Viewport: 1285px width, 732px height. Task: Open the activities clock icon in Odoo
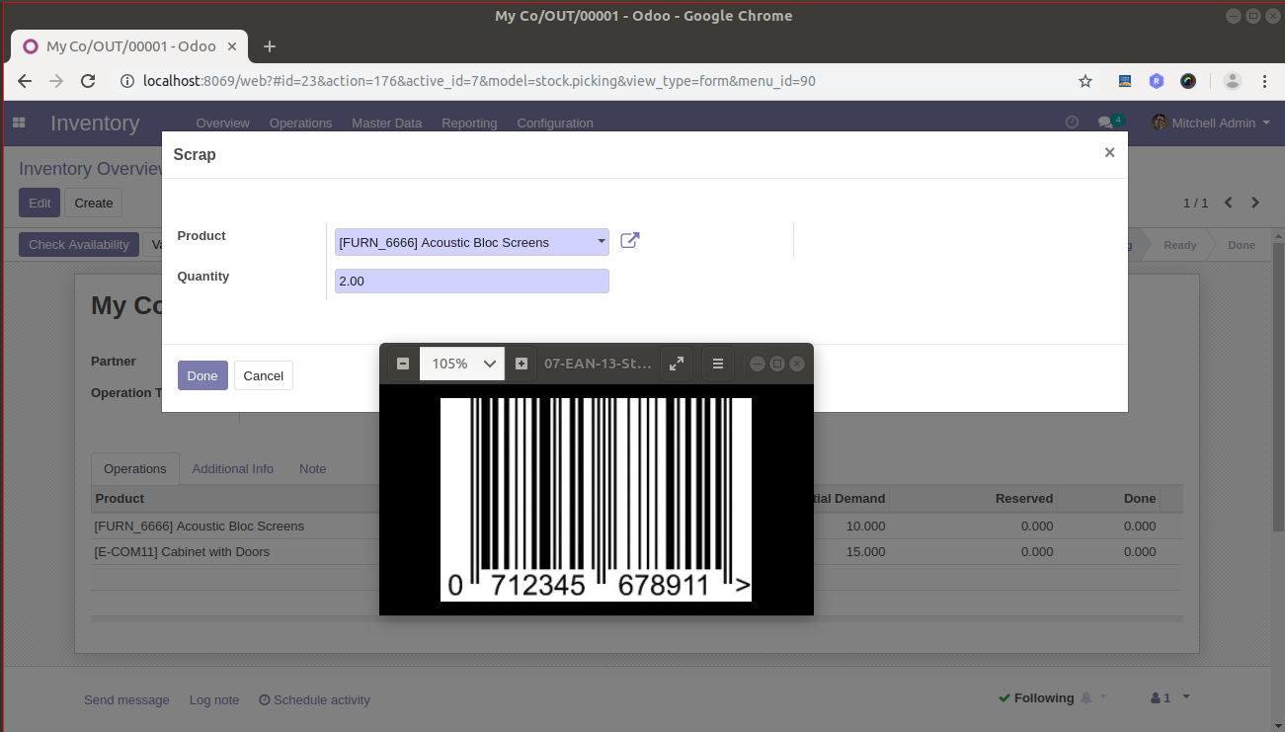pos(1072,122)
